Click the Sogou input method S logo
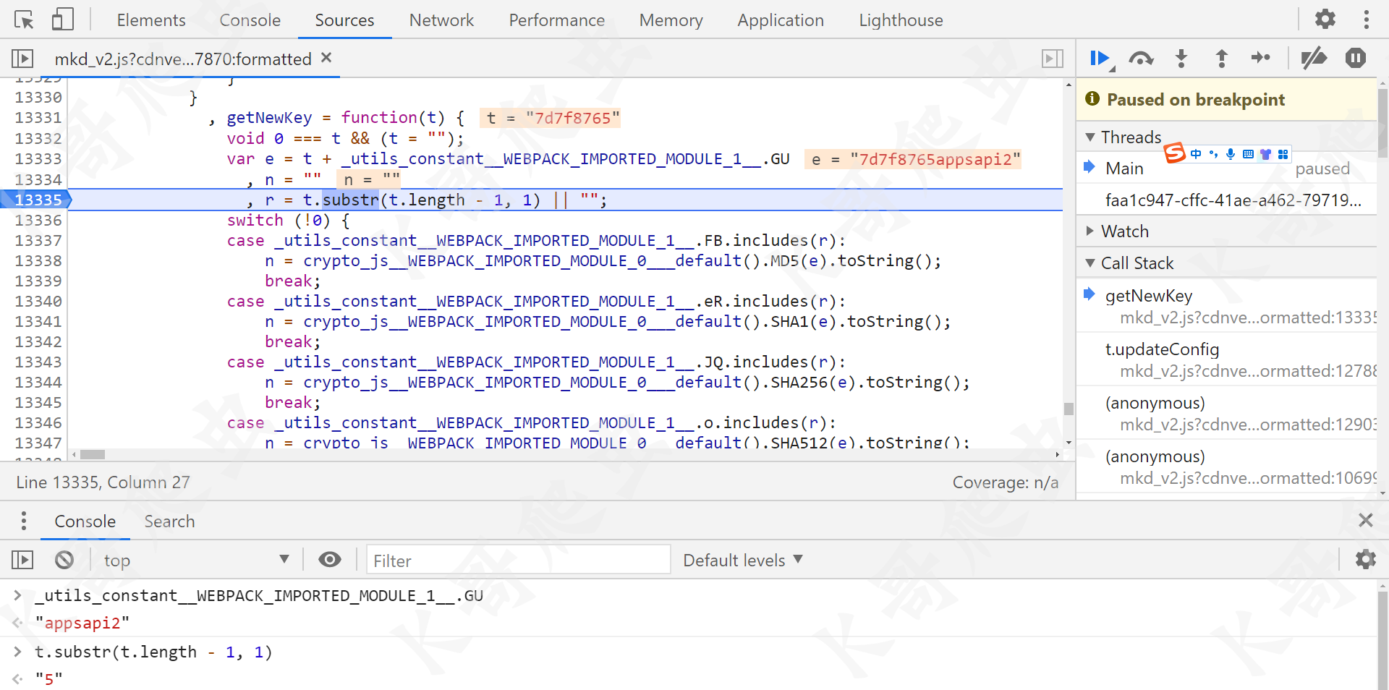 click(1174, 153)
